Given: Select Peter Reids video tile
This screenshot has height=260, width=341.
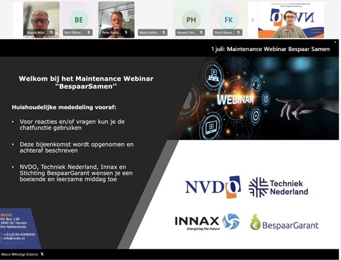Looking at the screenshot, I should 116,20.
